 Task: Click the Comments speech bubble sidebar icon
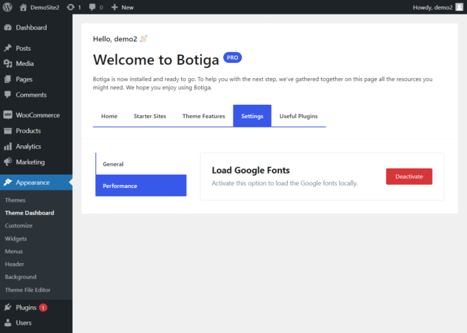tap(8, 95)
